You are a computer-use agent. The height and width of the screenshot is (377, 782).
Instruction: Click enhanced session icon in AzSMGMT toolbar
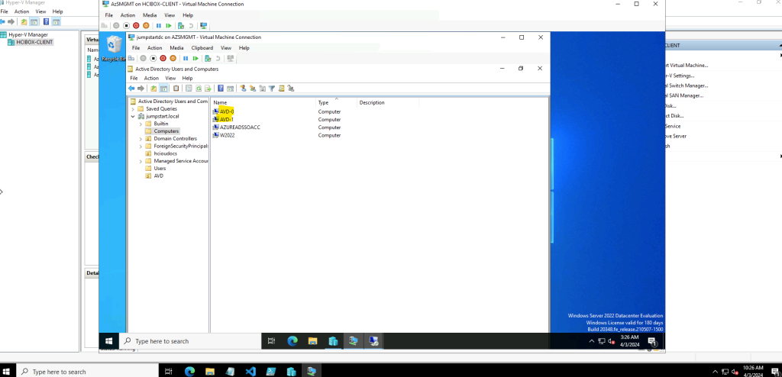(203, 25)
